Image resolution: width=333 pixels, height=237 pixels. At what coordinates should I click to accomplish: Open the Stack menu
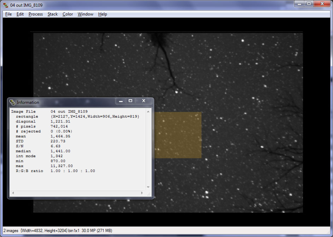pos(52,14)
